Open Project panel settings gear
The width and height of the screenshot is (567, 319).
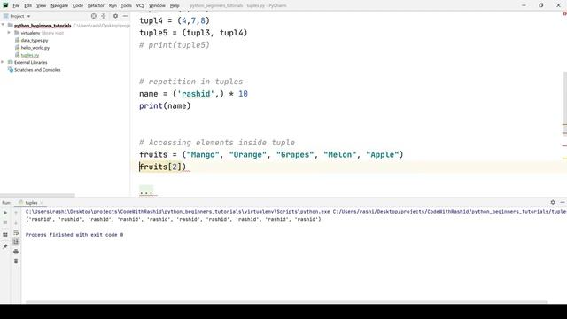pyautogui.click(x=115, y=16)
